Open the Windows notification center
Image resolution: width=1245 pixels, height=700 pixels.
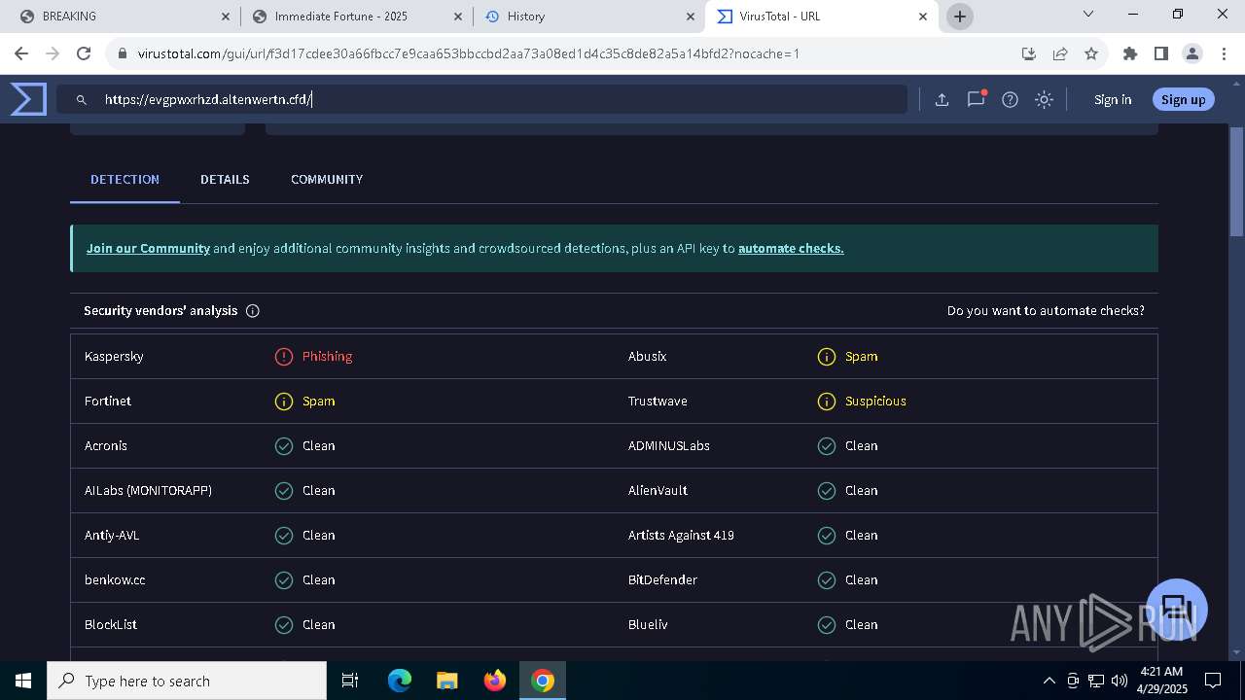pos(1213,681)
